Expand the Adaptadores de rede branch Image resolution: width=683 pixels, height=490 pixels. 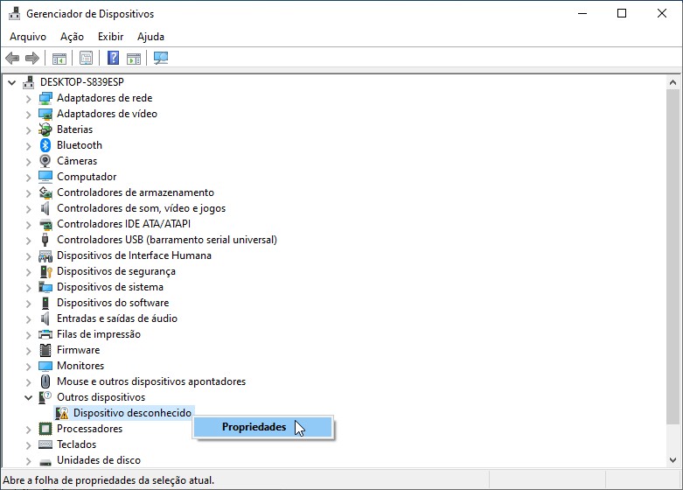point(28,99)
